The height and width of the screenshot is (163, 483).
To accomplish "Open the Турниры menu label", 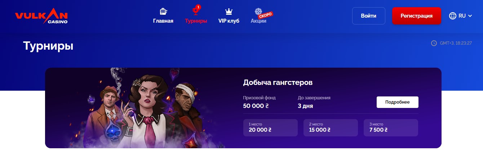I will tap(196, 21).
